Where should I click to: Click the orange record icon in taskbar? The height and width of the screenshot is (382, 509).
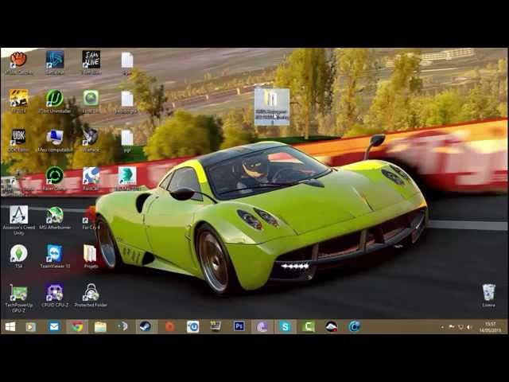pos(169,326)
